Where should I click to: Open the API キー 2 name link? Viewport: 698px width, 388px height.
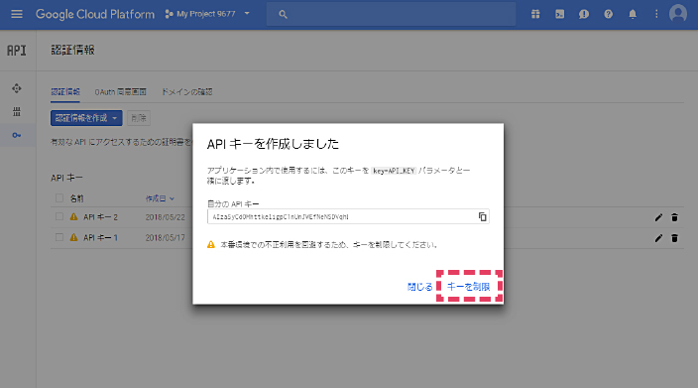[100, 217]
